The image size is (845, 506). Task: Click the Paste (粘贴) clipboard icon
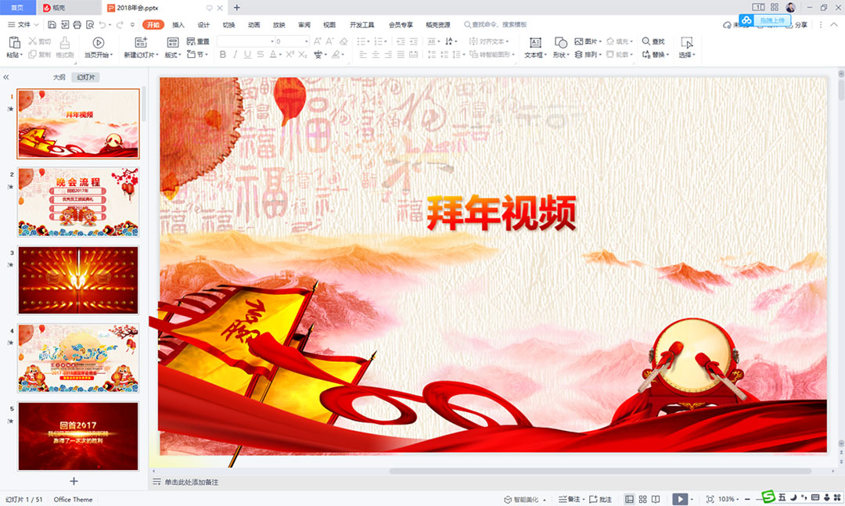(13, 42)
